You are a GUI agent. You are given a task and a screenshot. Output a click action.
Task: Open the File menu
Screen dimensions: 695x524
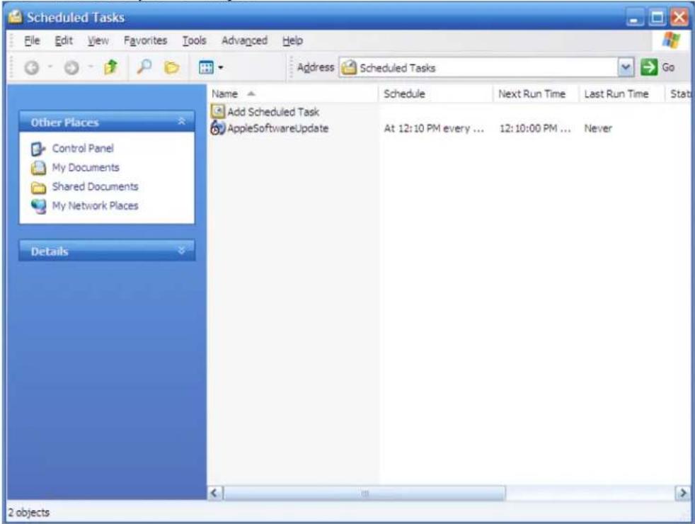[32, 41]
